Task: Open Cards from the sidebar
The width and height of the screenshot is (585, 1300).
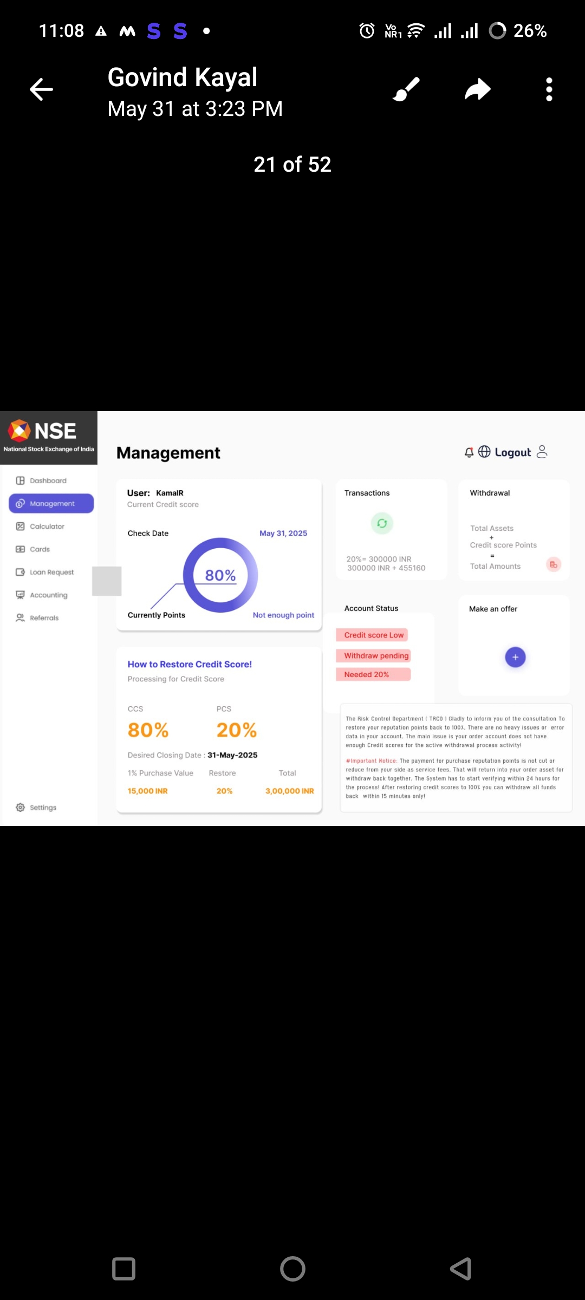Action: click(x=40, y=549)
